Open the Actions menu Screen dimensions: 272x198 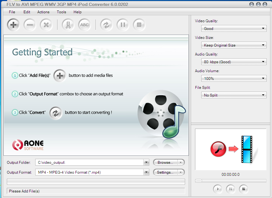pyautogui.click(x=43, y=12)
